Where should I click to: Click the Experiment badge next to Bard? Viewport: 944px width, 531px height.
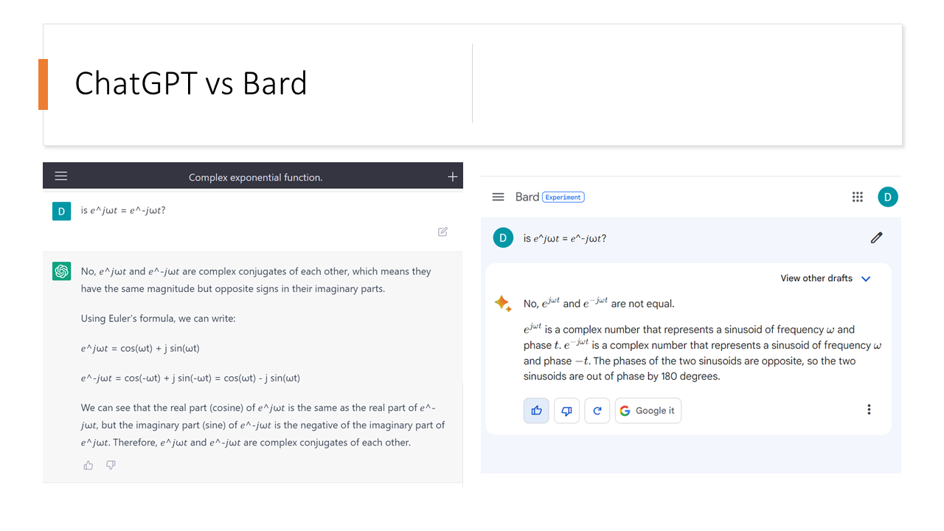click(x=563, y=197)
